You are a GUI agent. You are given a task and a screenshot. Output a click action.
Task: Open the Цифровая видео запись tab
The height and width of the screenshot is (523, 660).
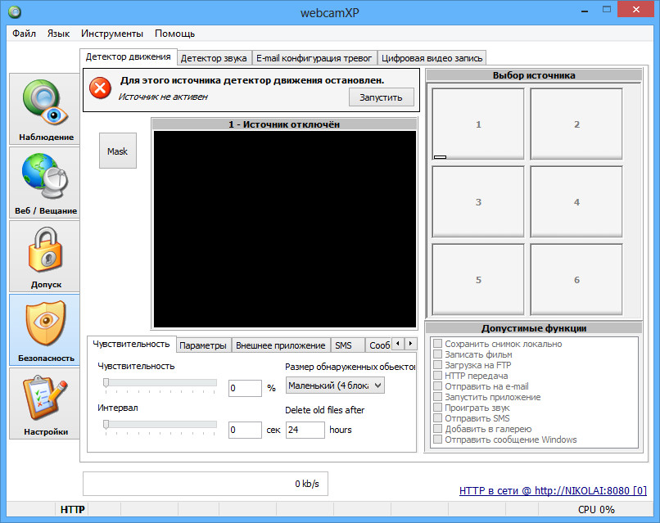433,58
